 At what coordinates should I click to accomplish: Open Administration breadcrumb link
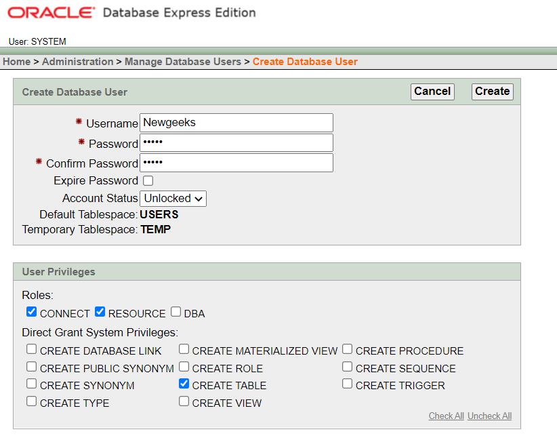pos(78,62)
